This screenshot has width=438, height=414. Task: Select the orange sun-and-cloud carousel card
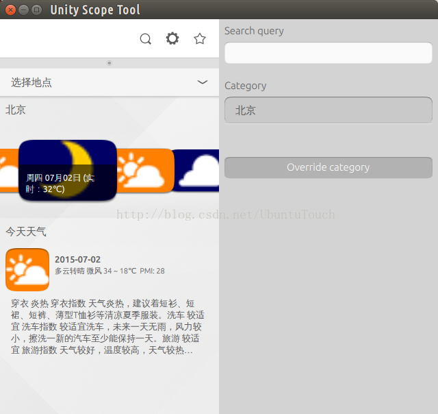coord(145,171)
